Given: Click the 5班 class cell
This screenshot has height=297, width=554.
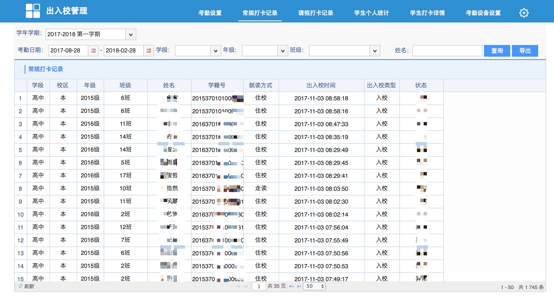Looking at the screenshot, I should coord(125,162).
